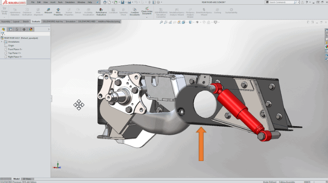Open View Settings monitor icon

(x=215, y=22)
